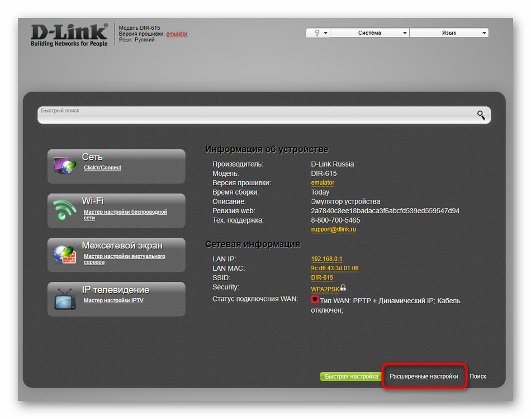531x419 pixels.
Task: Click the Firewall globe brick icon
Action: [x=65, y=255]
